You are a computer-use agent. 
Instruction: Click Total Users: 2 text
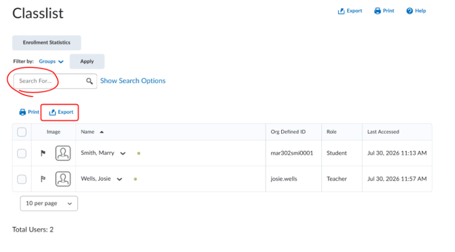point(33,230)
